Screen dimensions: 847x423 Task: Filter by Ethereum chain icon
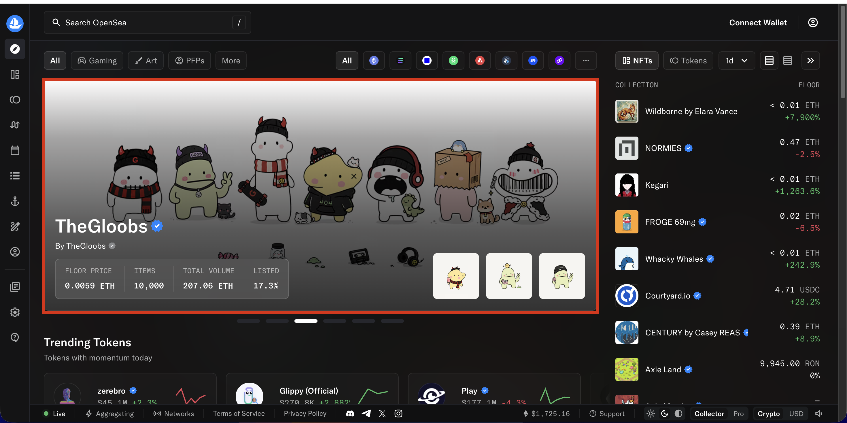374,61
